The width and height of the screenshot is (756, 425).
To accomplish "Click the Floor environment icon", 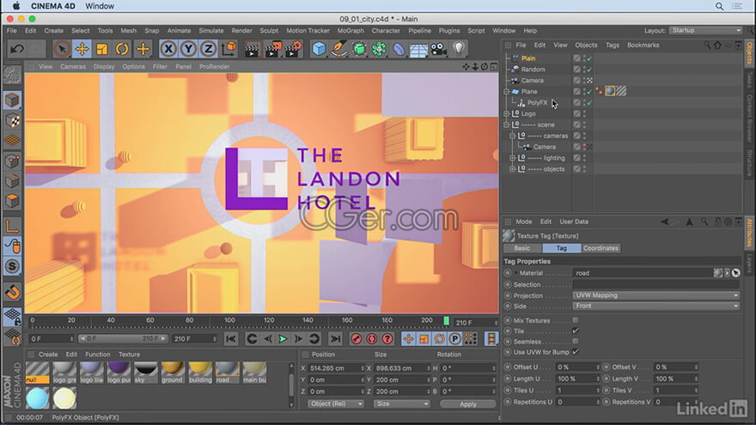I will (419, 49).
